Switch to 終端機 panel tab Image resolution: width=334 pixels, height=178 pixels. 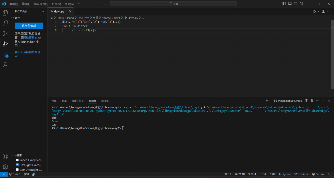coord(92,101)
